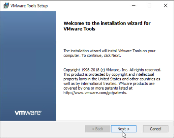
Task: Close the VMware Tools Setup dialog
Action: (x=165, y=6)
